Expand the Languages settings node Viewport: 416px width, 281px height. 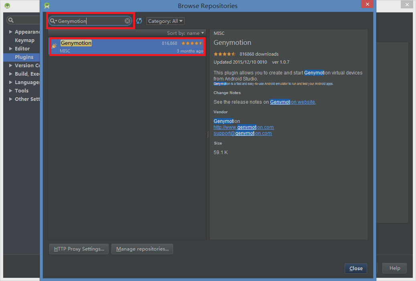[x=10, y=82]
